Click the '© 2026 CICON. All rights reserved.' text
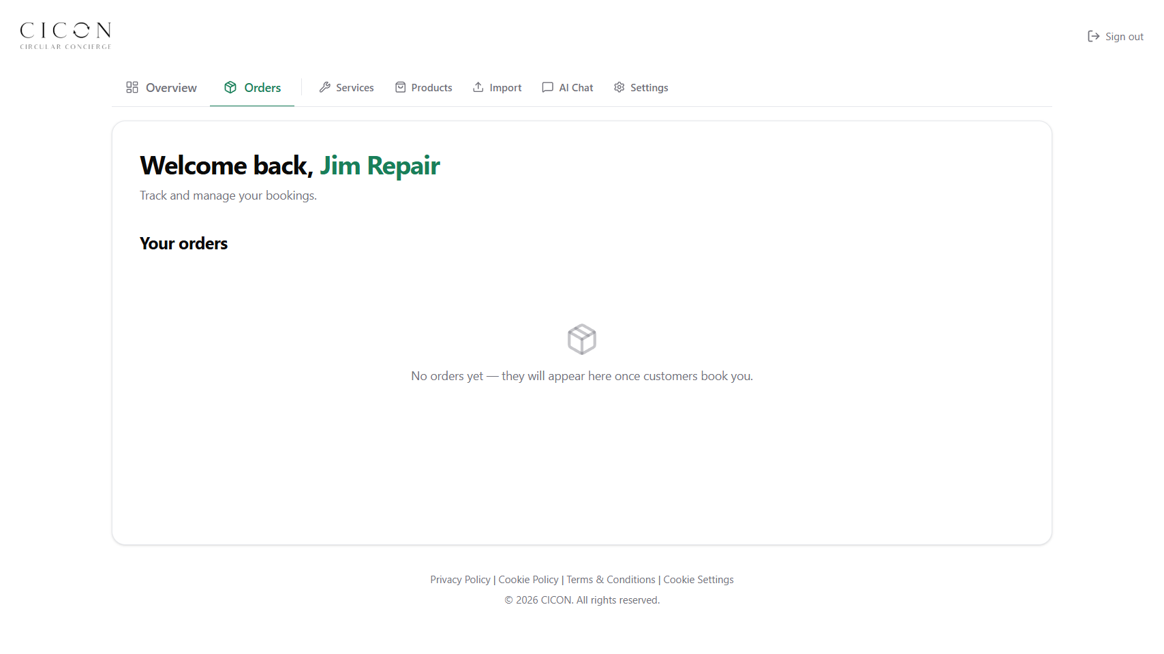Image resolution: width=1164 pixels, height=654 pixels. click(x=582, y=600)
